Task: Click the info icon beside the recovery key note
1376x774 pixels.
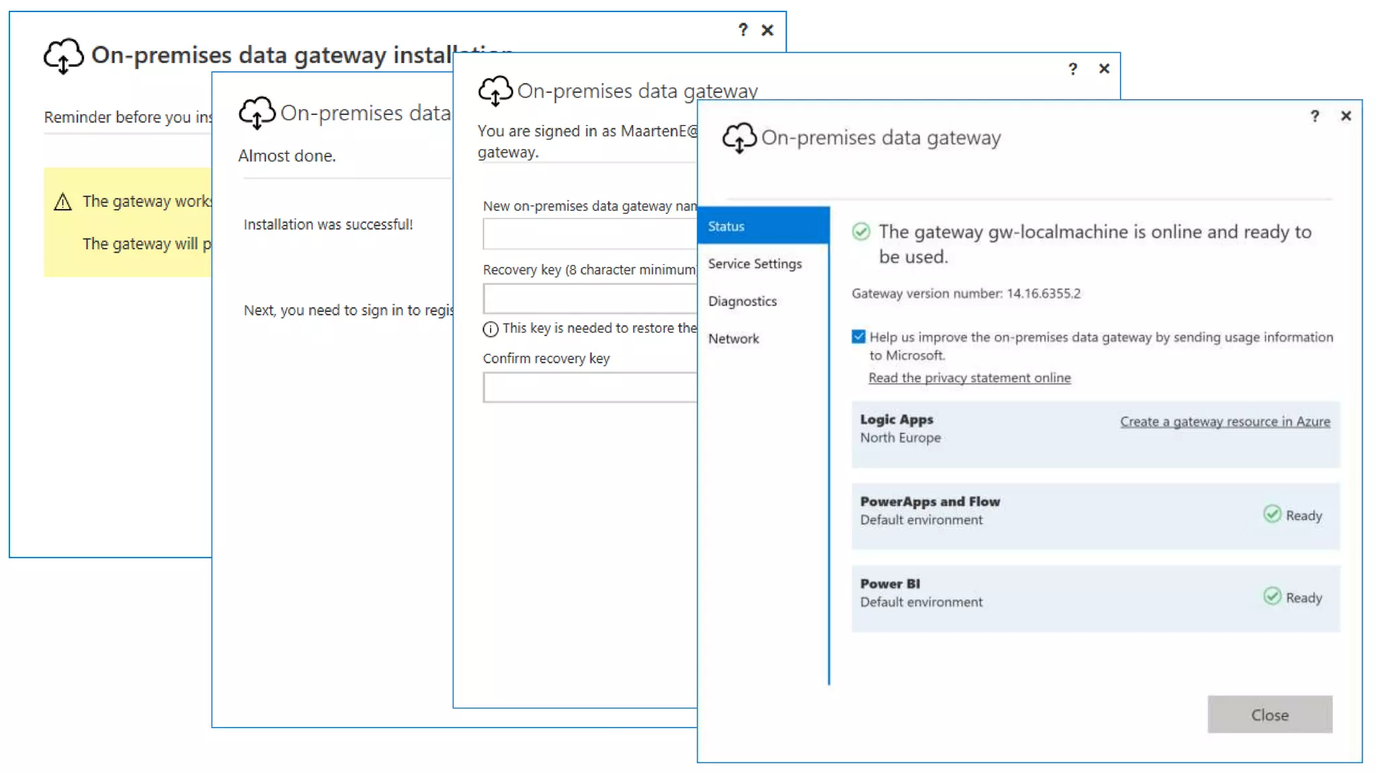Action: (x=490, y=329)
